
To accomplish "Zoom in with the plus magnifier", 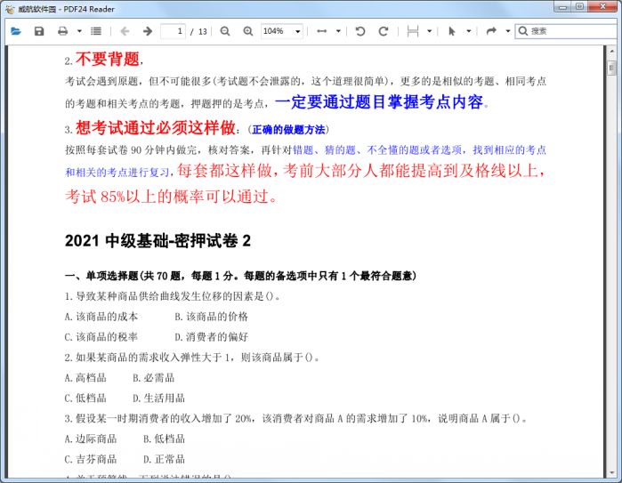I will [248, 31].
